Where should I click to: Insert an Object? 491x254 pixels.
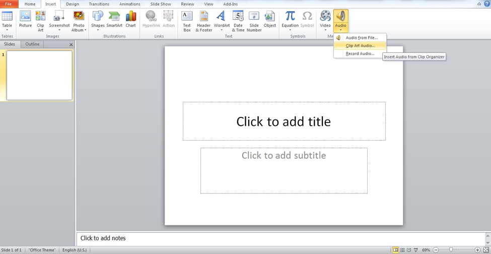(269, 18)
